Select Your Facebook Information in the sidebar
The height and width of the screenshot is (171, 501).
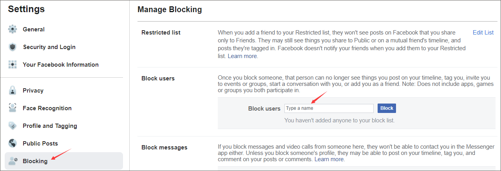click(x=60, y=65)
